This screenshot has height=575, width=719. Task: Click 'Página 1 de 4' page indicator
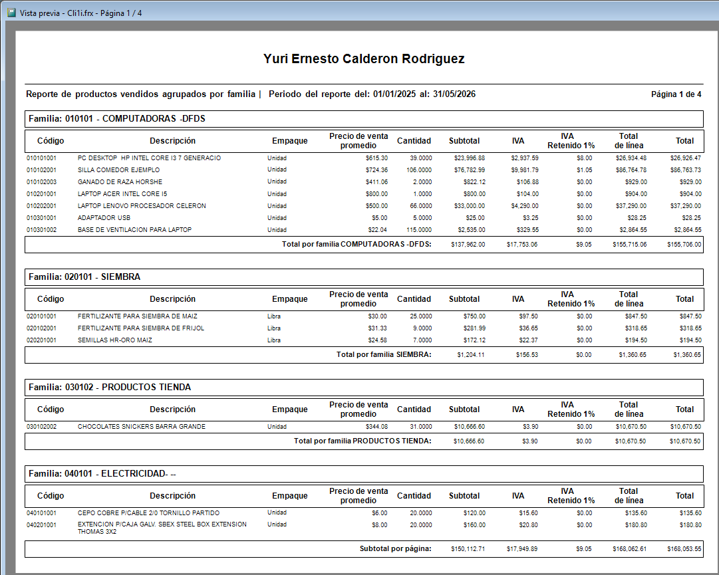(676, 94)
